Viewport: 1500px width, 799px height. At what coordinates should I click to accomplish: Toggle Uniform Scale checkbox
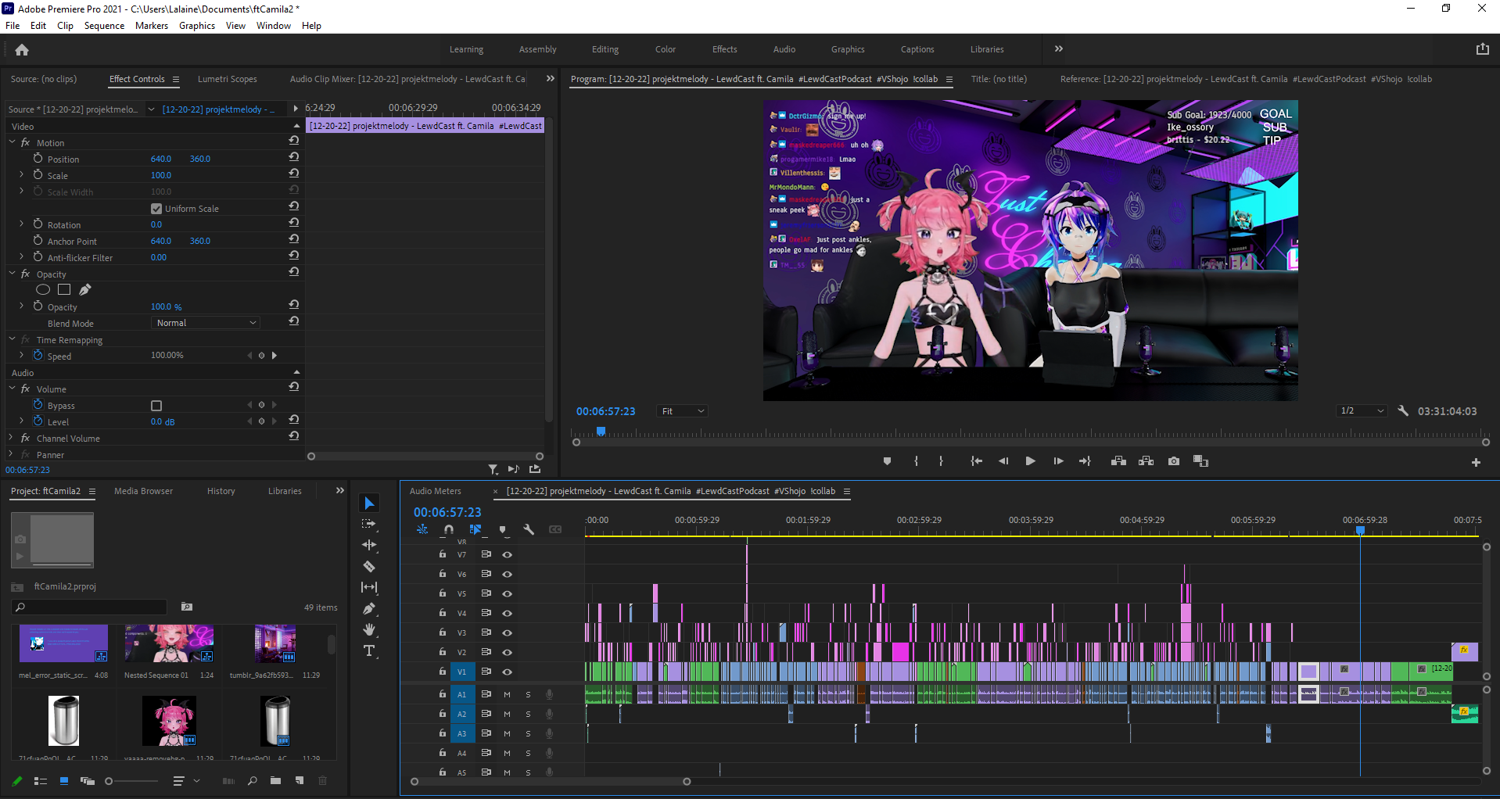point(156,209)
